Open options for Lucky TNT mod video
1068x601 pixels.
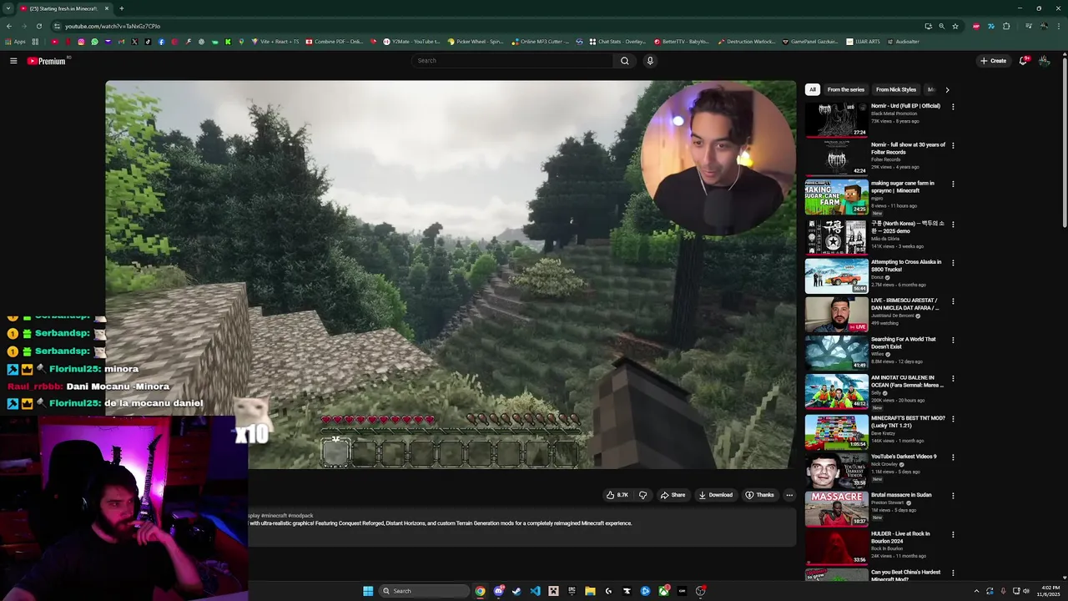tap(953, 419)
